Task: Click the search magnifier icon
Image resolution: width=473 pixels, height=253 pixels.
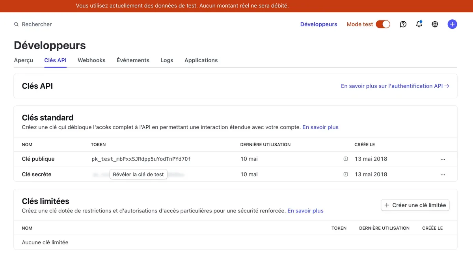Action: [16, 24]
